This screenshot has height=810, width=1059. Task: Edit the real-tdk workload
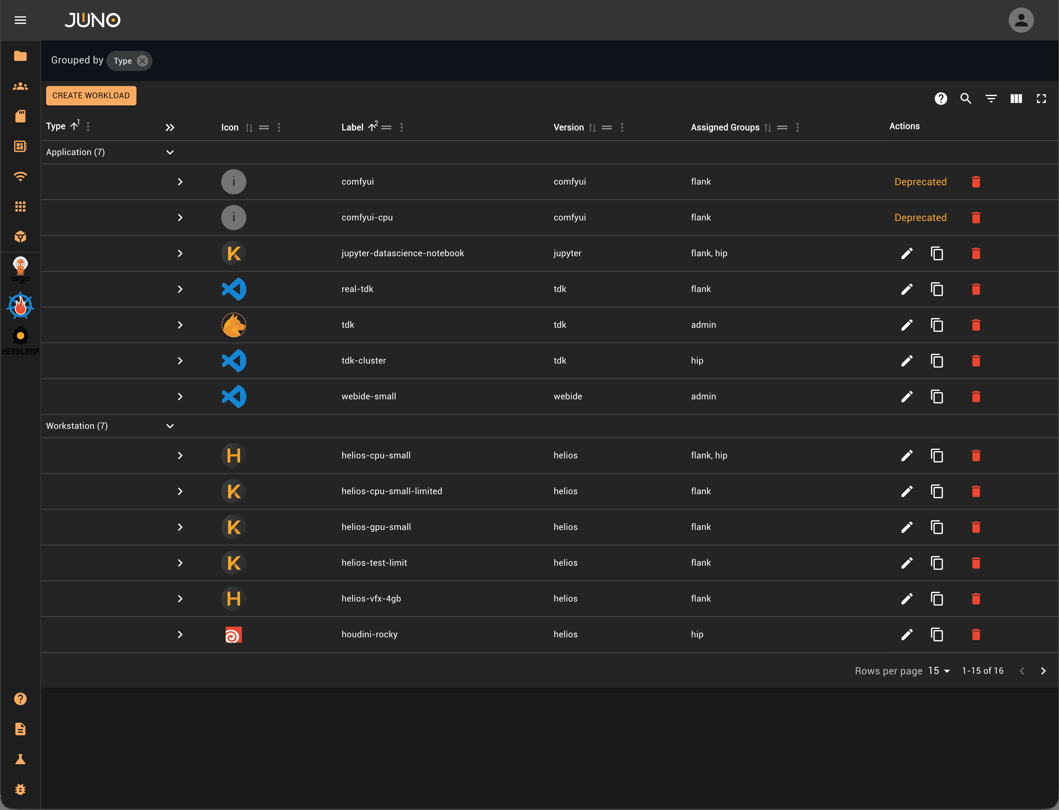tap(907, 289)
